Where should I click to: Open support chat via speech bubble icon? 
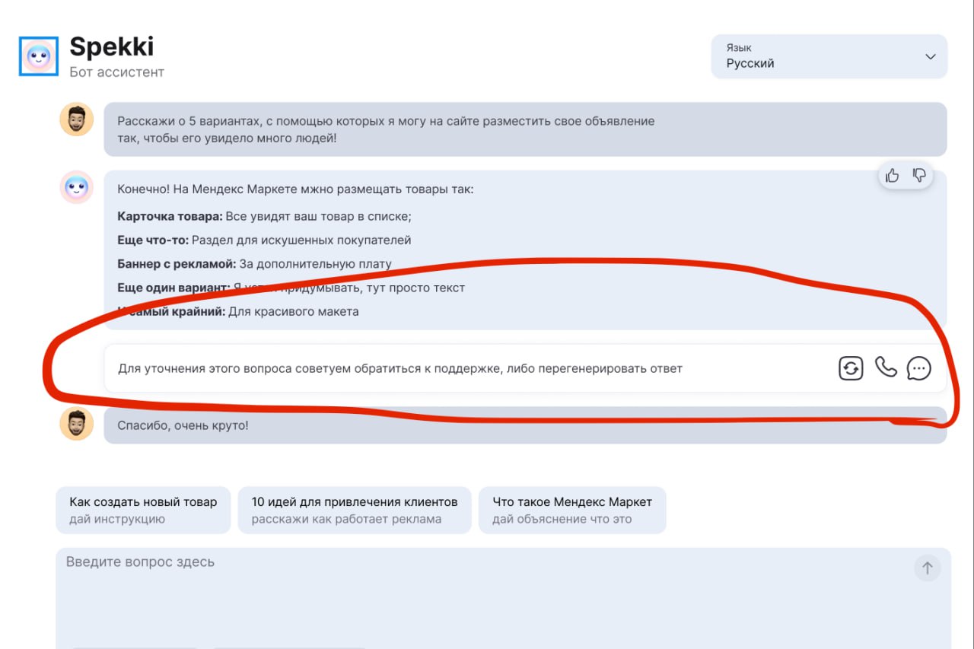[919, 368]
